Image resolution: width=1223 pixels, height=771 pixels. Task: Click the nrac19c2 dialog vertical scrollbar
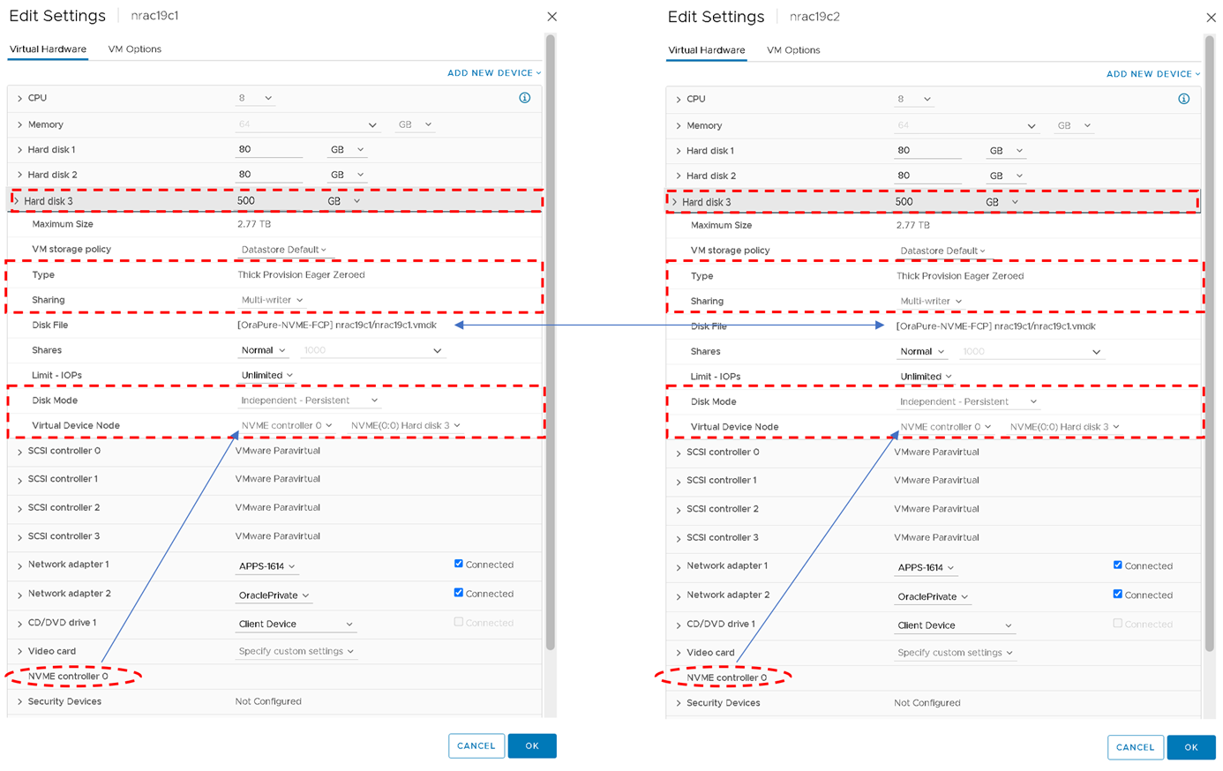click(1210, 343)
